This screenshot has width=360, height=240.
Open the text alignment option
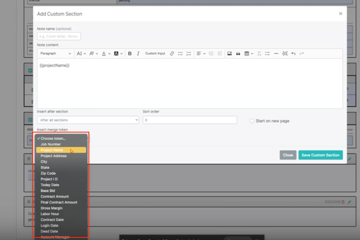click(201, 54)
